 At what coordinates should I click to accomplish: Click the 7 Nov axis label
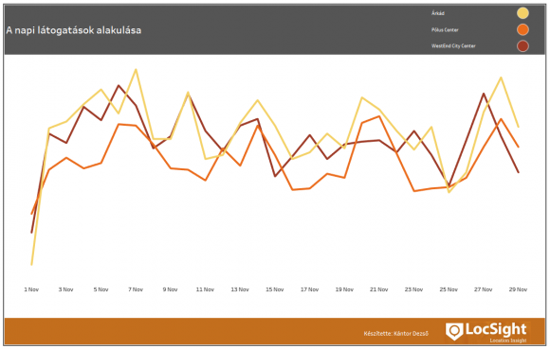[136, 289]
